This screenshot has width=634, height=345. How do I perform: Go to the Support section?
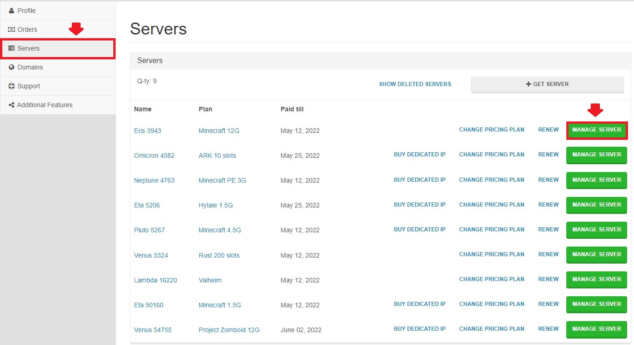pos(28,86)
